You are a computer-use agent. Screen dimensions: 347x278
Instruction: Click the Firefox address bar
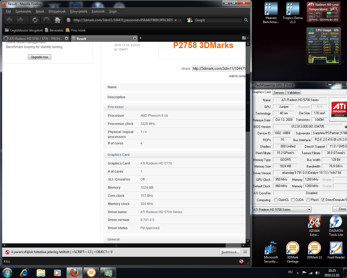click(x=124, y=20)
